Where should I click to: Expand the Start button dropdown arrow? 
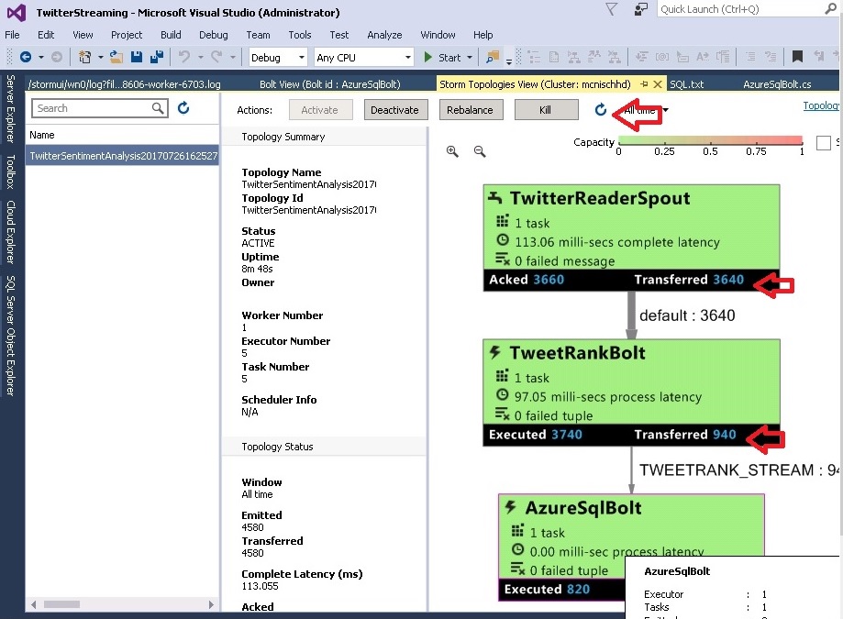tap(470, 58)
